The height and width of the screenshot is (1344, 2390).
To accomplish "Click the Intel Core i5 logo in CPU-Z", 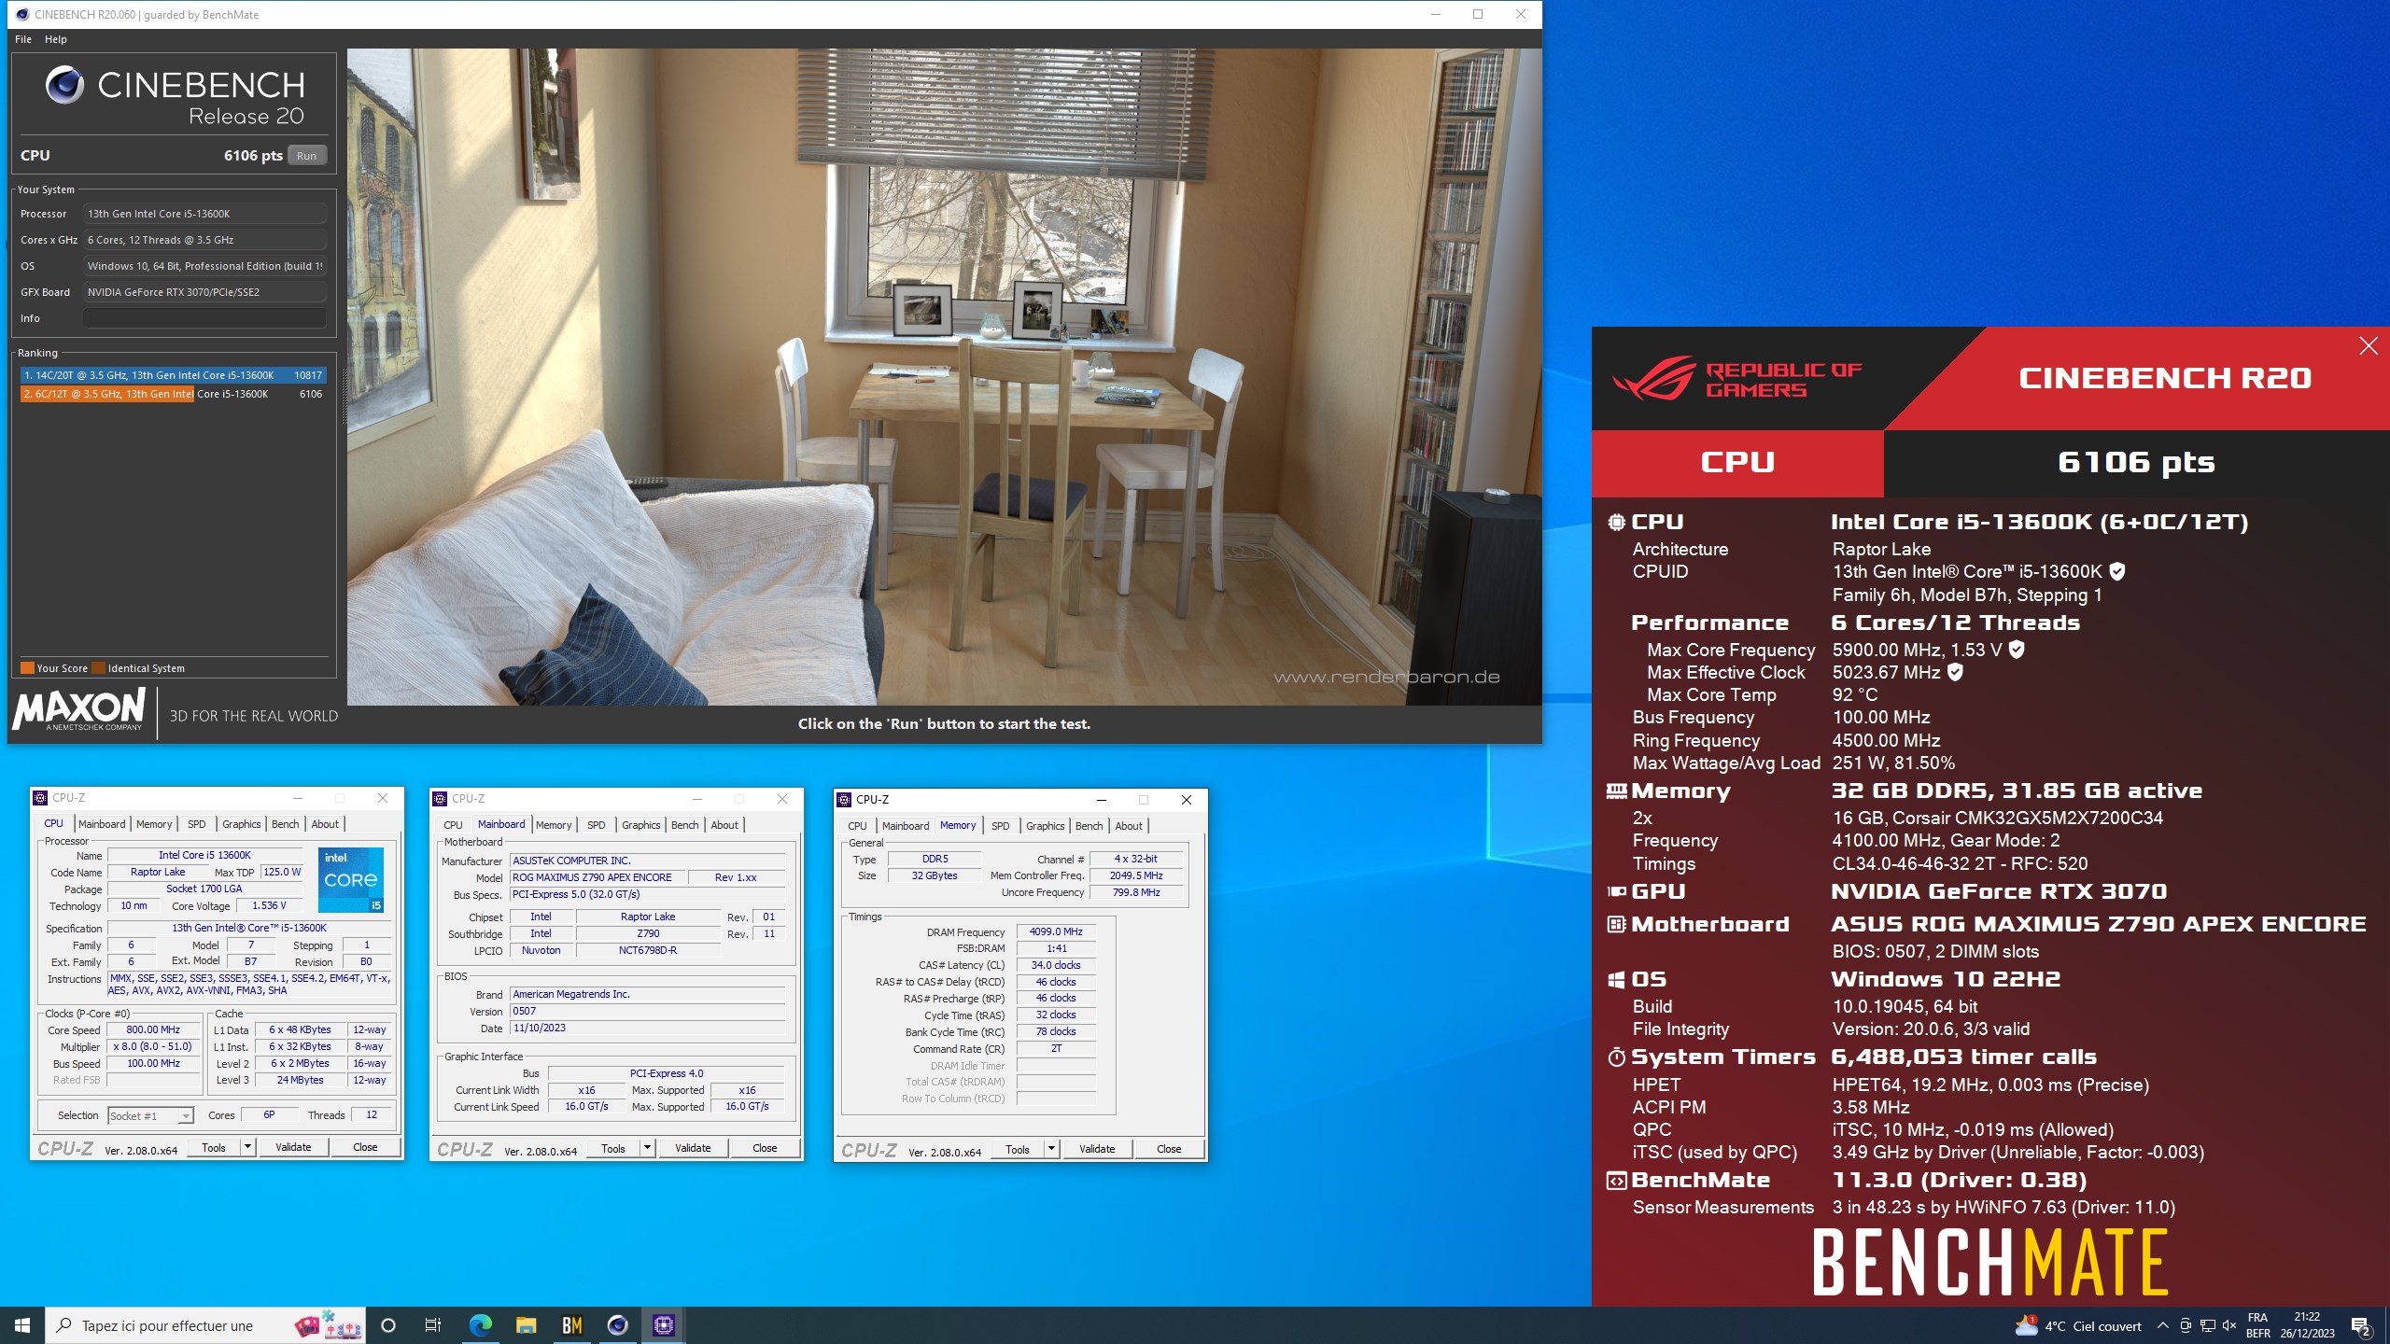I will coord(351,880).
